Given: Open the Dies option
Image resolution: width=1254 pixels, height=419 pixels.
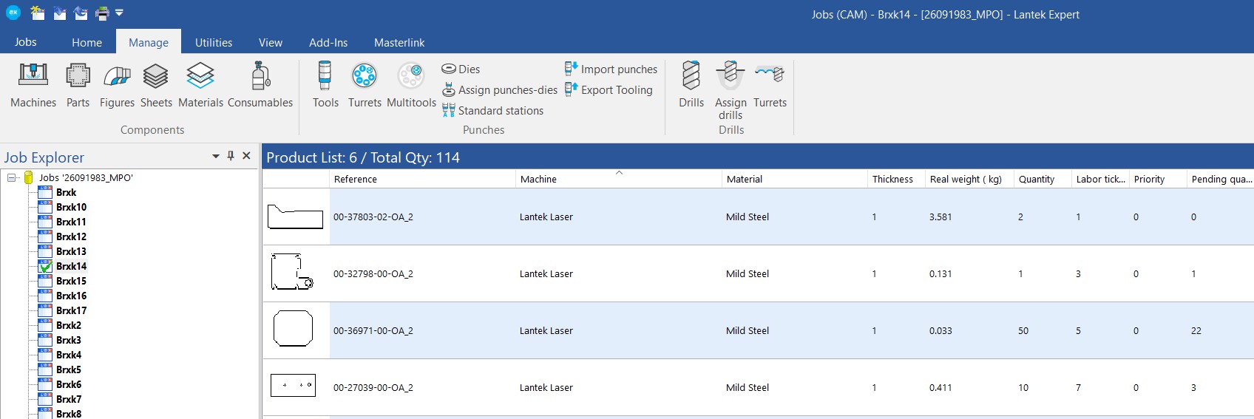Looking at the screenshot, I should [x=461, y=69].
